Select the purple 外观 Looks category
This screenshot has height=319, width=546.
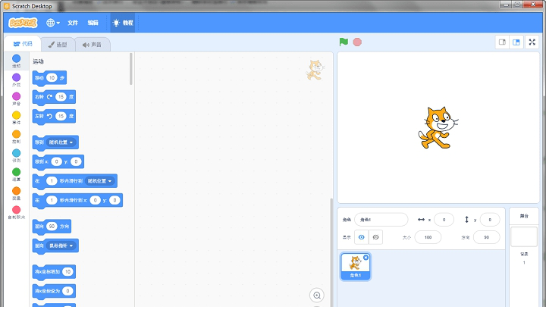[17, 80]
